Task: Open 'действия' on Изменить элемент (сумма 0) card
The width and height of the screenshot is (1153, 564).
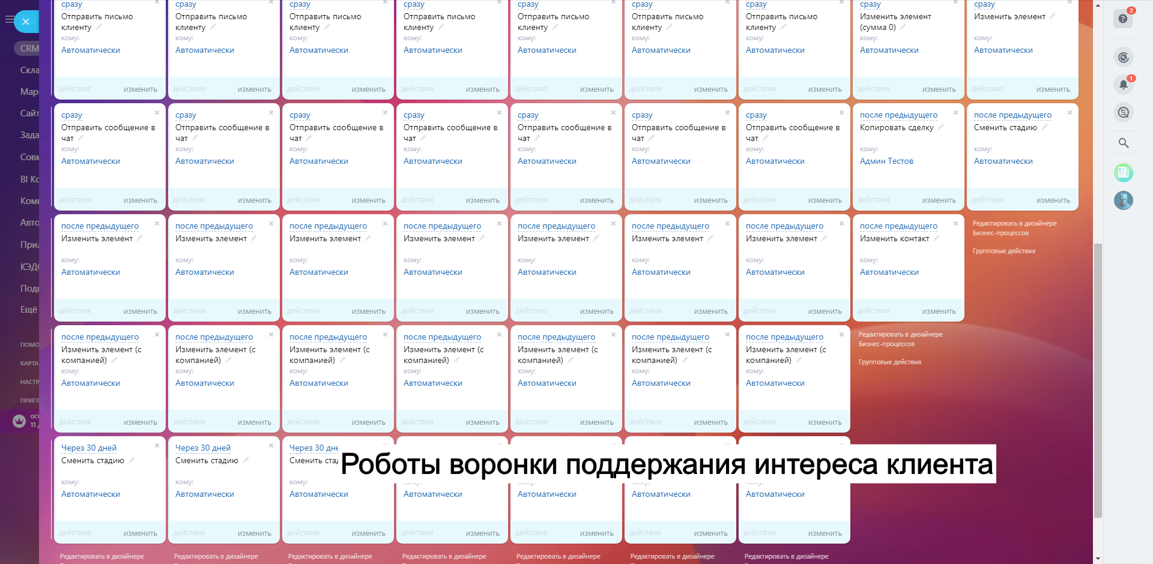Action: click(873, 89)
